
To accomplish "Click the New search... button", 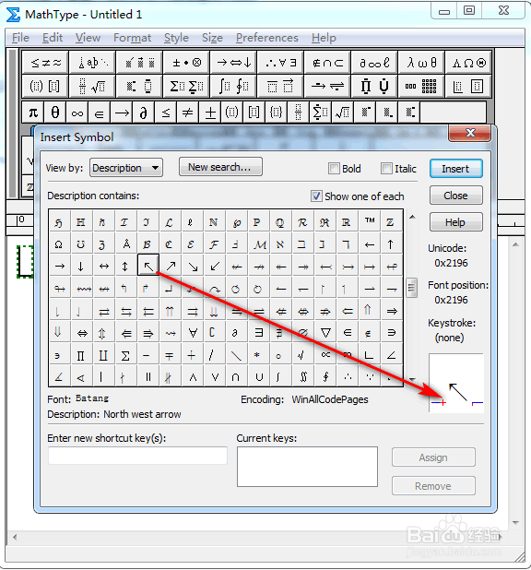I will click(x=220, y=167).
